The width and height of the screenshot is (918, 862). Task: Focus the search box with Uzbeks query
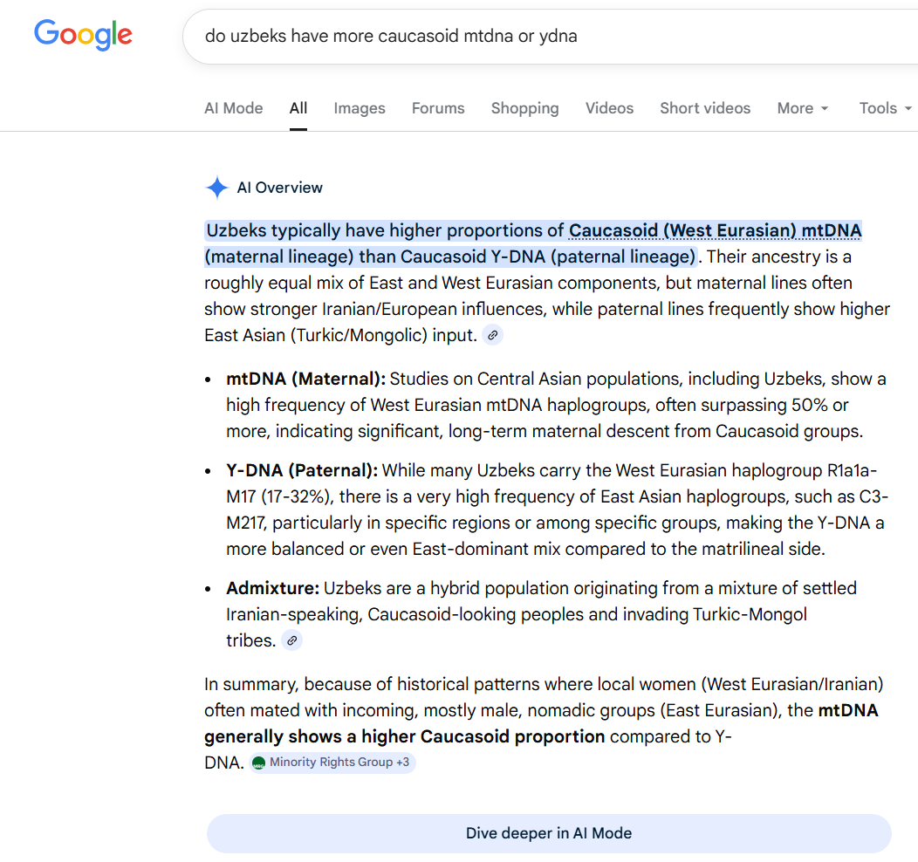click(x=551, y=37)
